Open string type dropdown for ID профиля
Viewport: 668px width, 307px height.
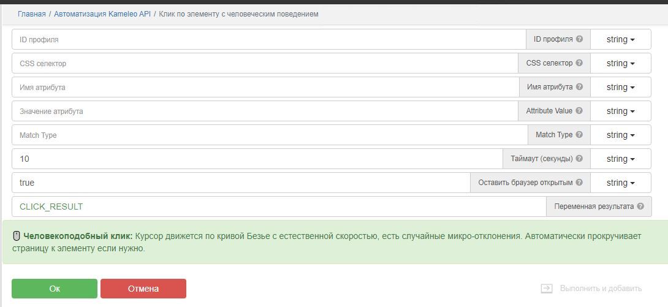click(620, 39)
